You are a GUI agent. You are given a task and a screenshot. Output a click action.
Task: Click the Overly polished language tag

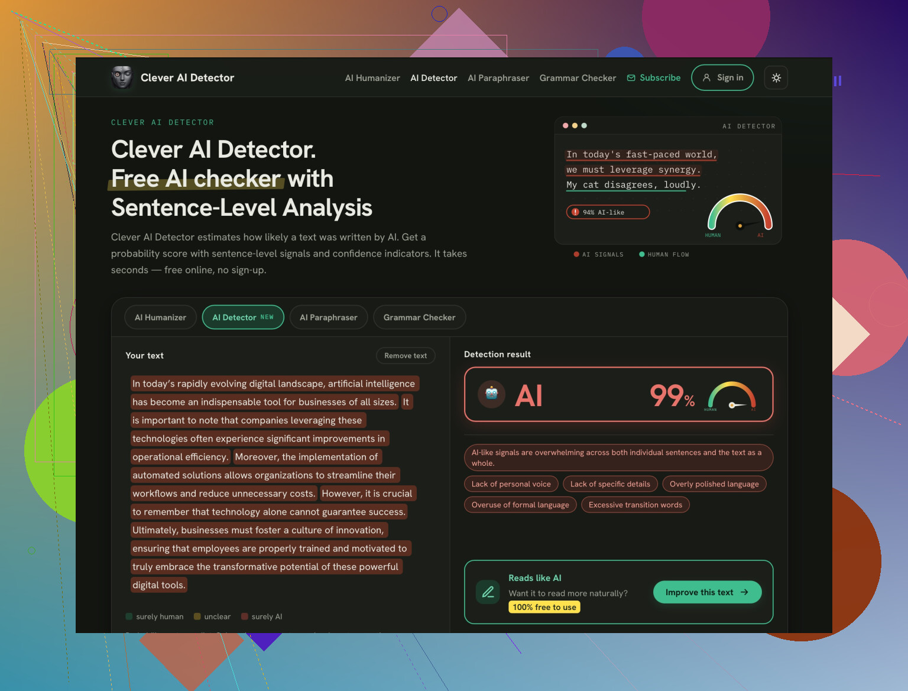pyautogui.click(x=714, y=484)
